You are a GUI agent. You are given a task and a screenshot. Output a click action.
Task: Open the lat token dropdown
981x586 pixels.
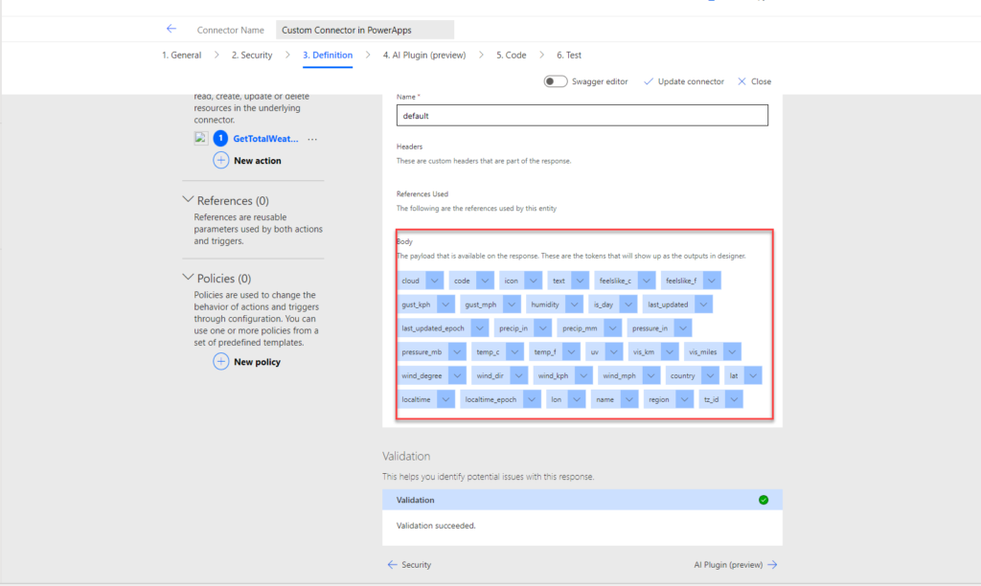[x=753, y=376]
